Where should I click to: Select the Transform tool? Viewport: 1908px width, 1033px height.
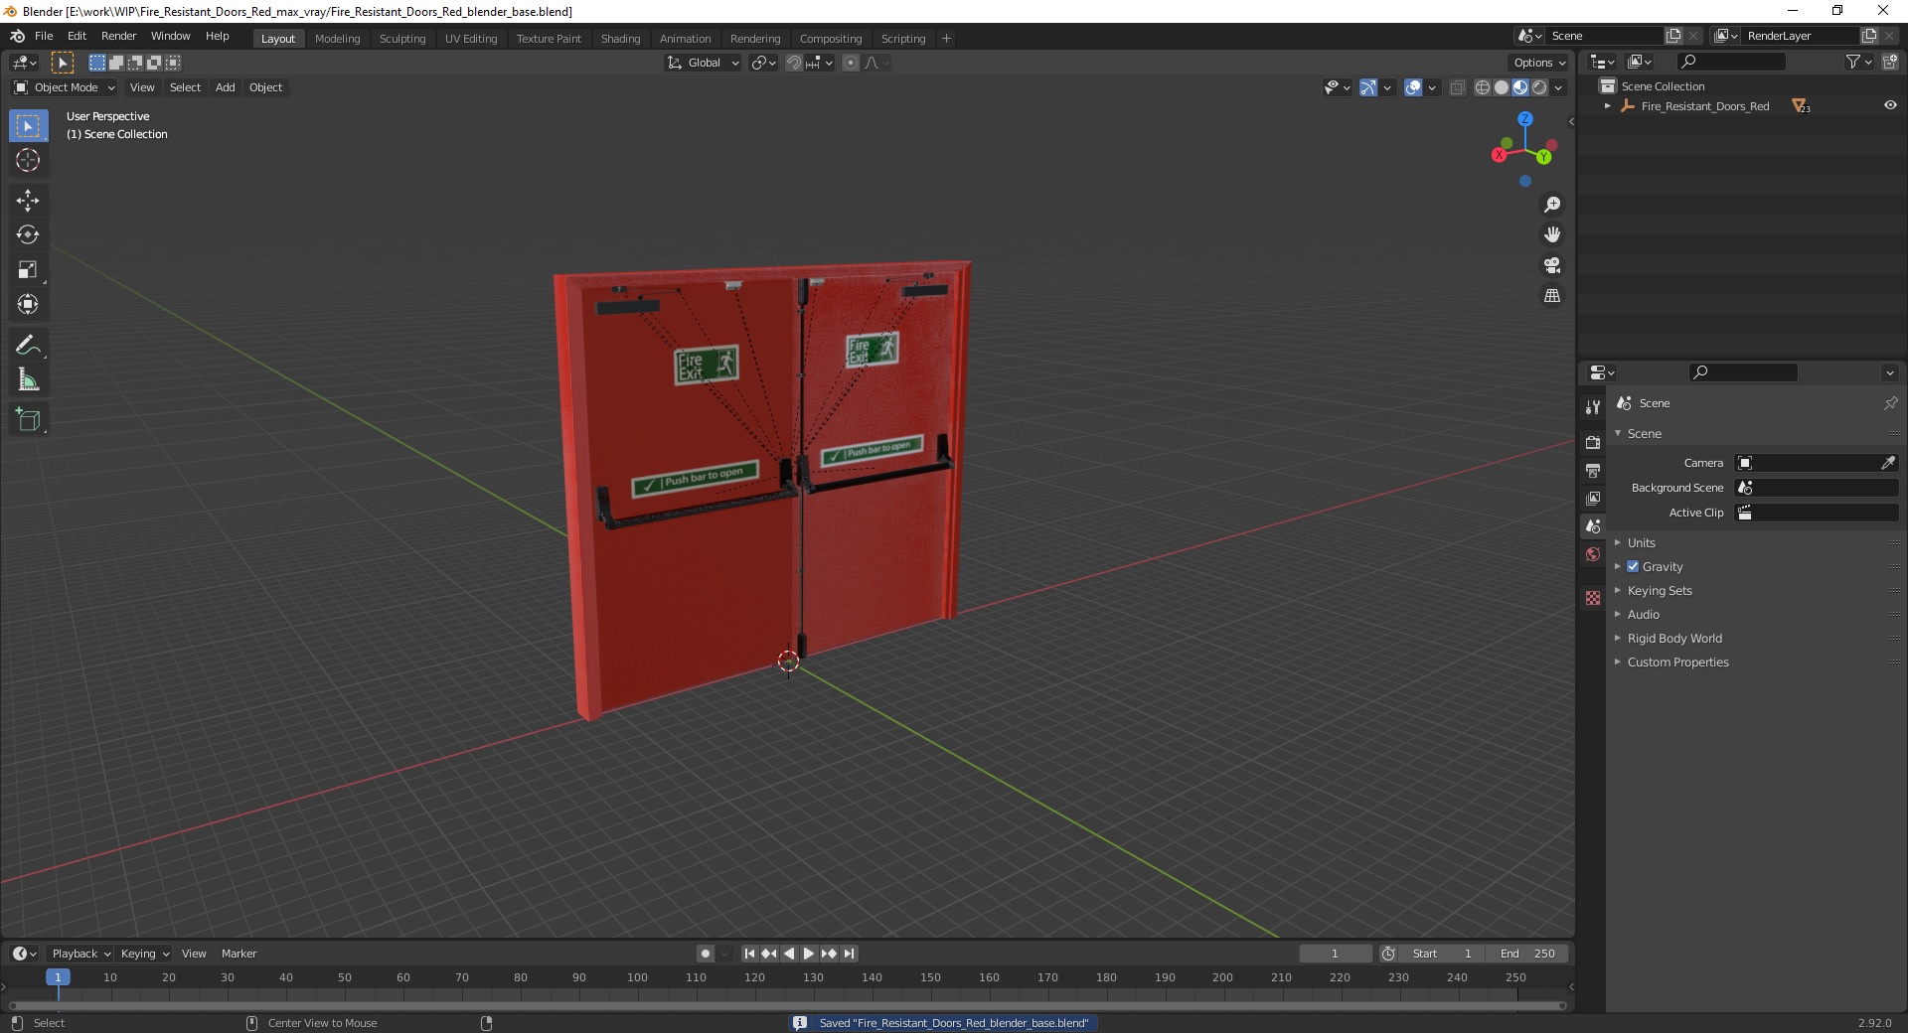click(x=28, y=305)
